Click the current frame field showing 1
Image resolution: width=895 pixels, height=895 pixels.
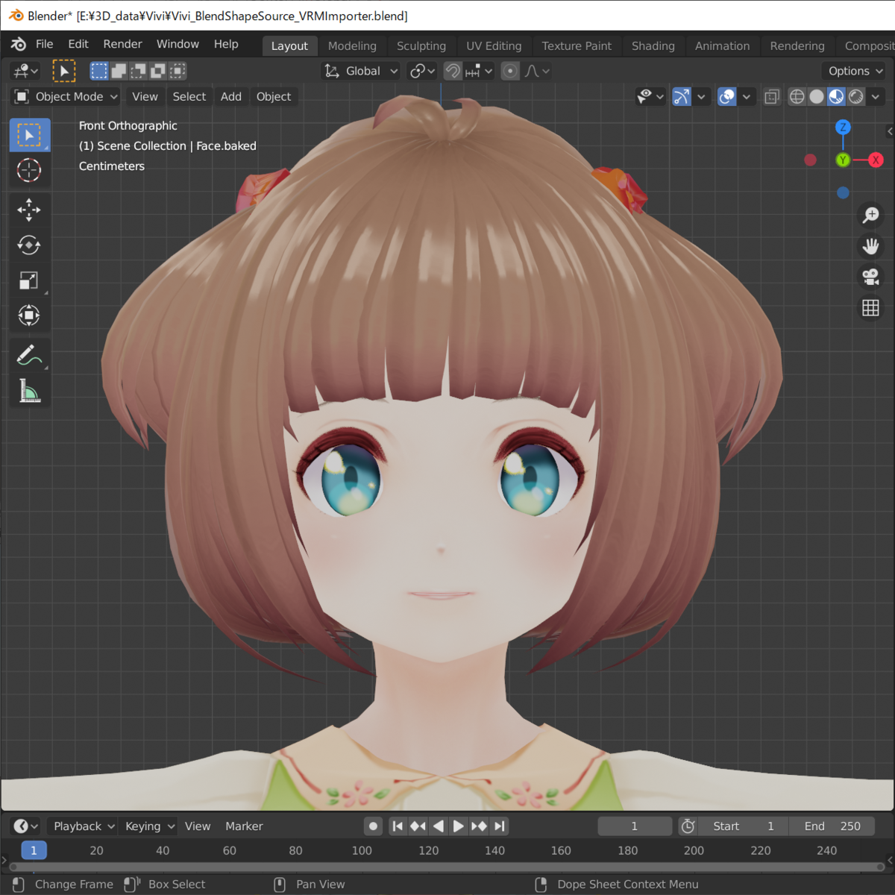[635, 826]
